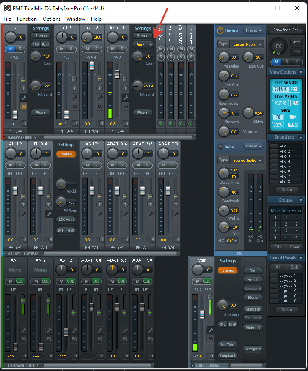The height and width of the screenshot is (371, 308).
Task: Toggle mute on AN 1 input channel
Action: point(11,49)
